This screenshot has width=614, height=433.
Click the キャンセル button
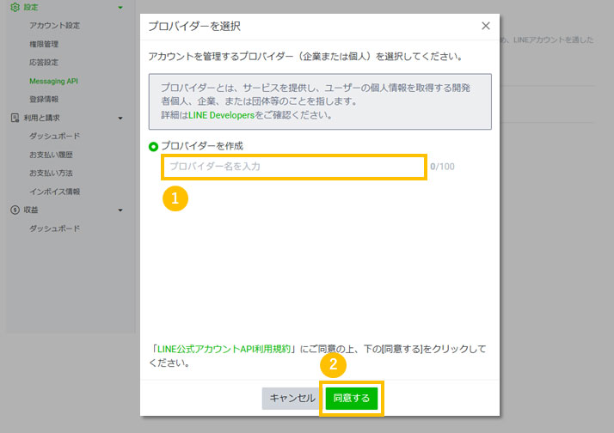pyautogui.click(x=292, y=399)
